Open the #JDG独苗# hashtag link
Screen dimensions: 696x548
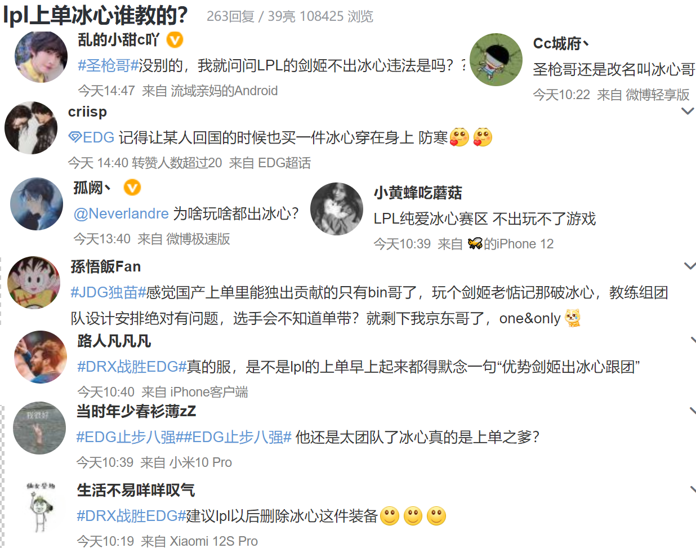coord(108,292)
